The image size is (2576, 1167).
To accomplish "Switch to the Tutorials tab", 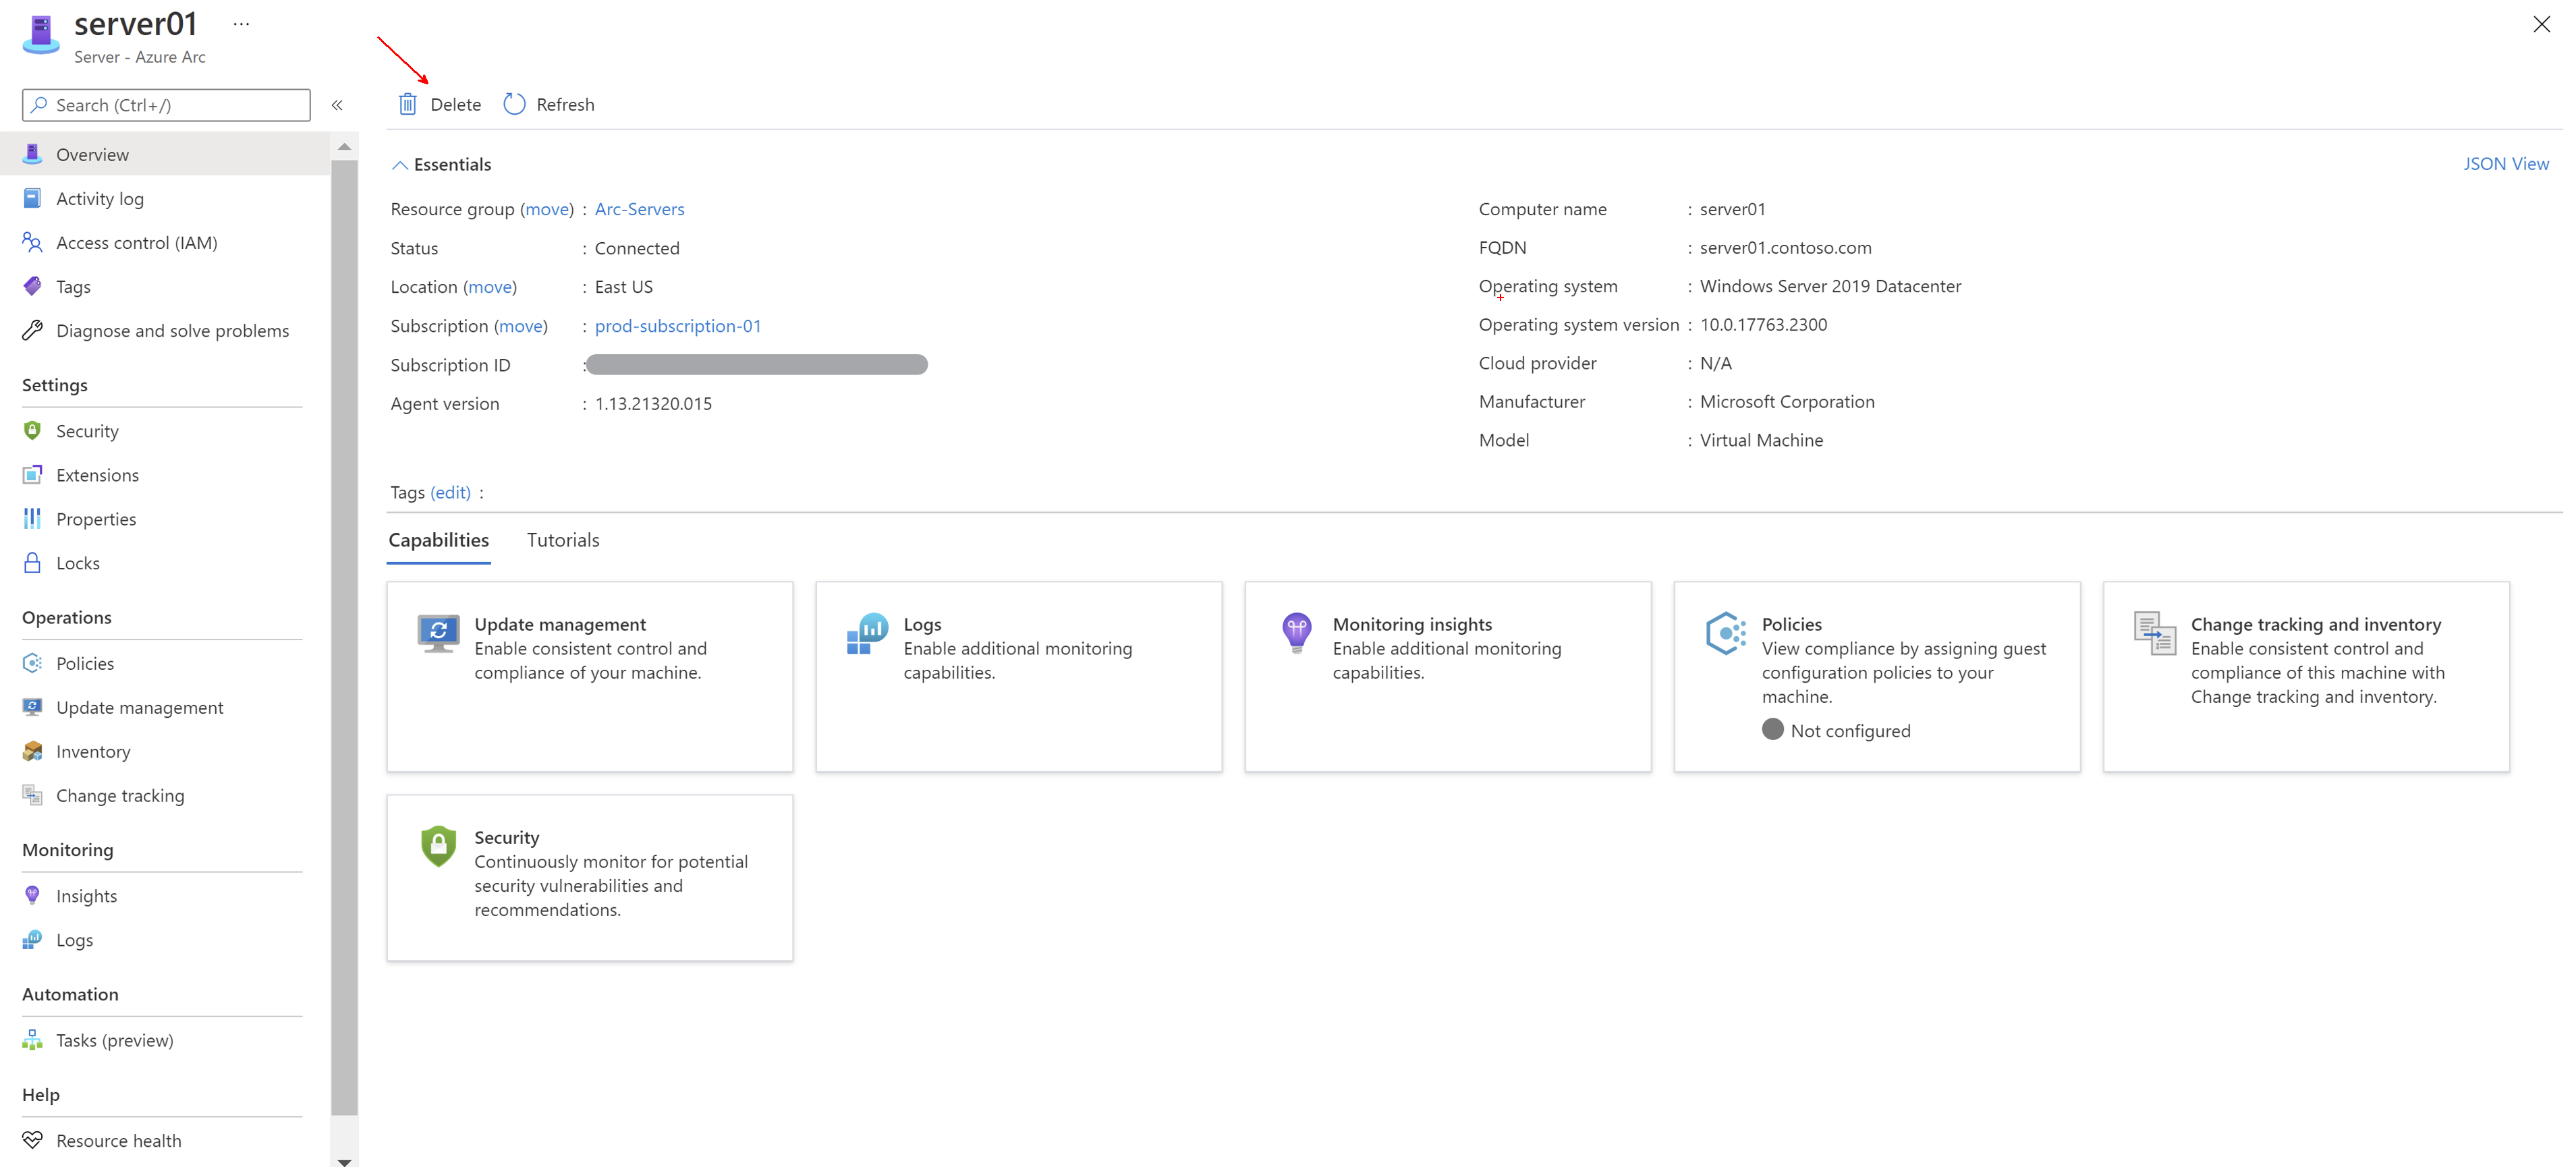I will pyautogui.click(x=563, y=540).
